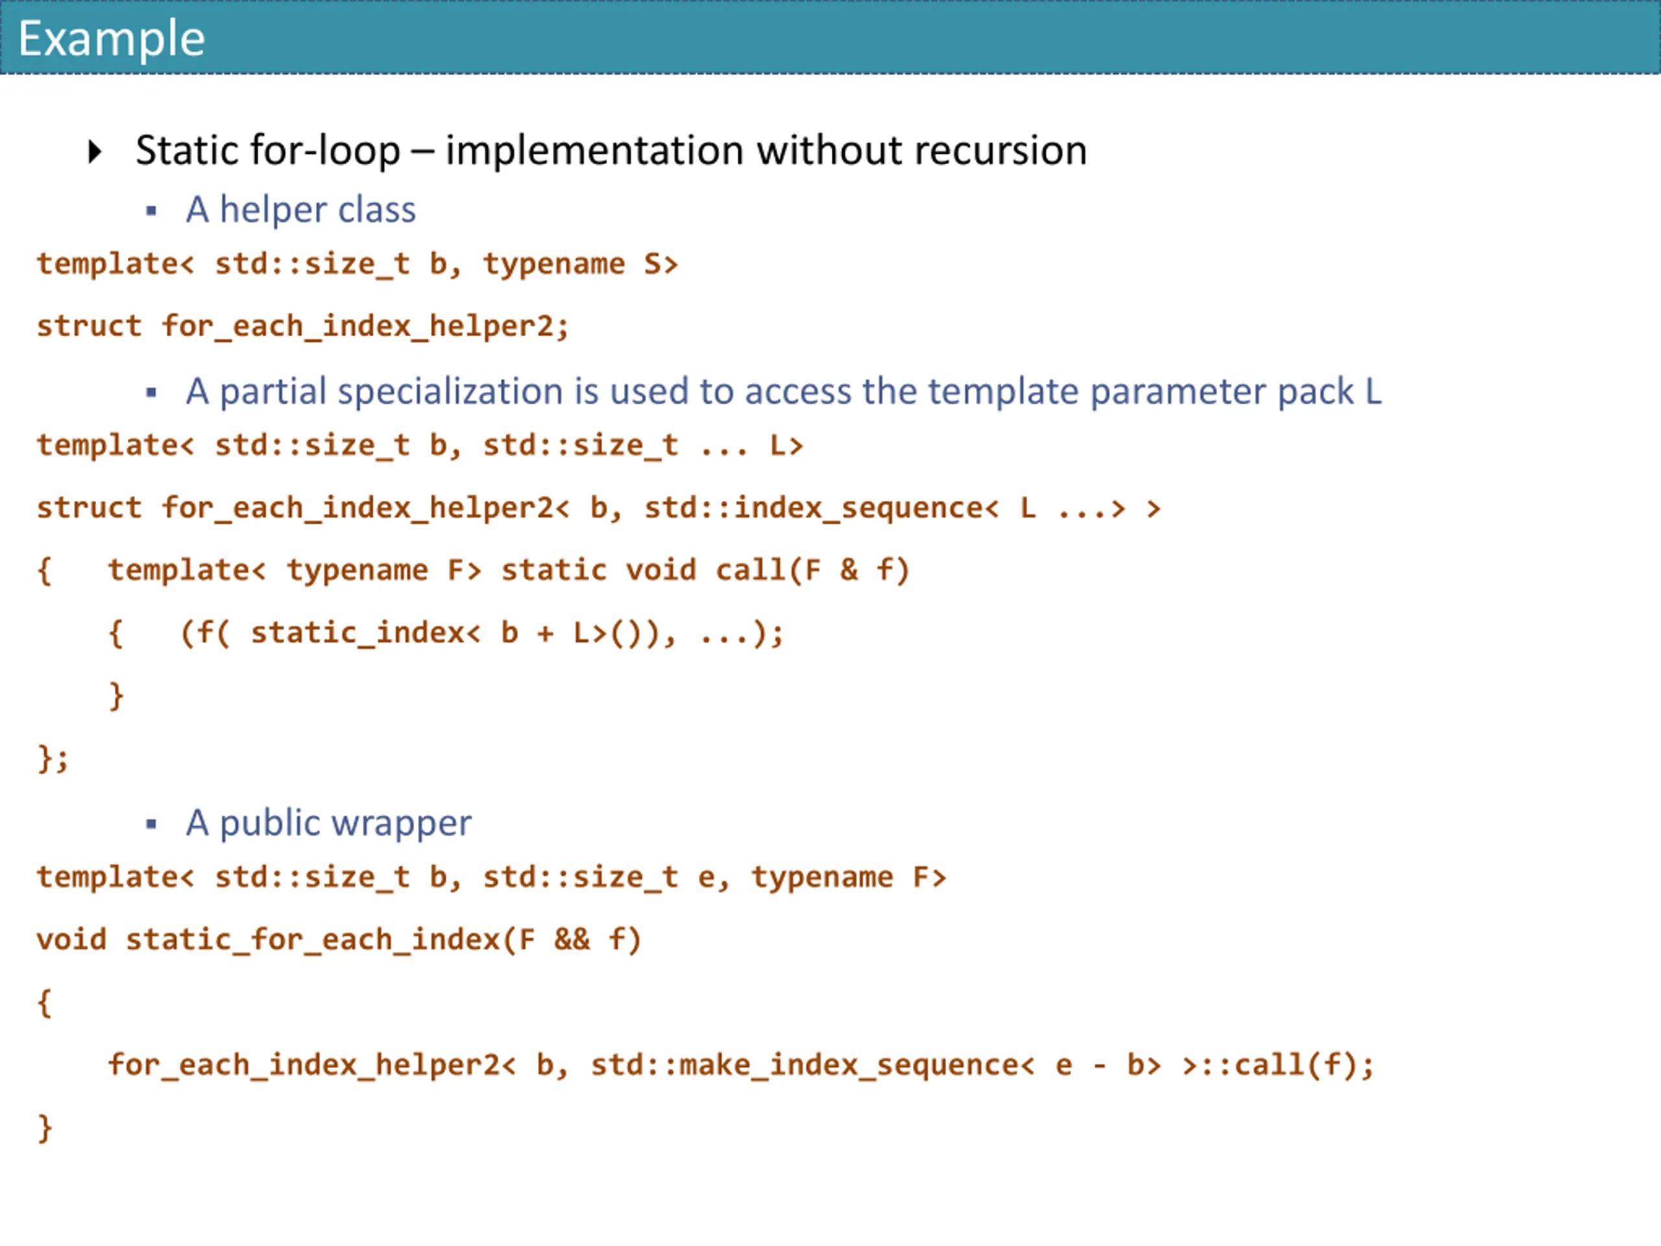Click the fold expression line "(f( static_index< b + L>()), ...);"
This screenshot has width=1661, height=1246.
tap(481, 633)
